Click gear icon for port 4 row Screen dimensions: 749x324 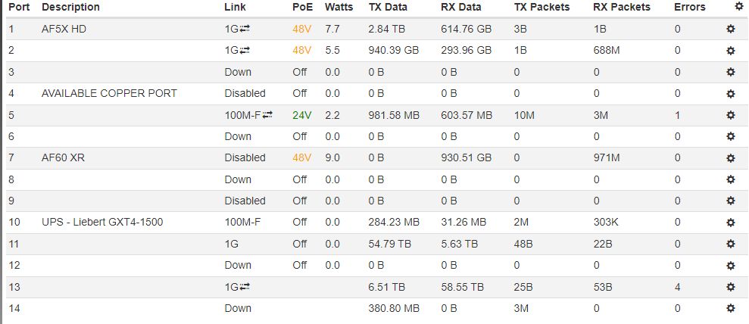731,94
